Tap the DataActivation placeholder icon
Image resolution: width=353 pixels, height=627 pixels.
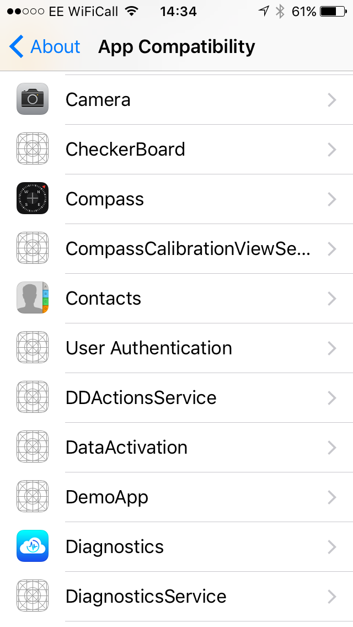33,447
